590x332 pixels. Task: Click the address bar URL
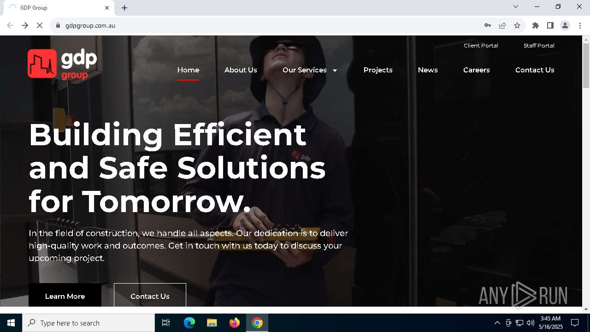pos(90,25)
